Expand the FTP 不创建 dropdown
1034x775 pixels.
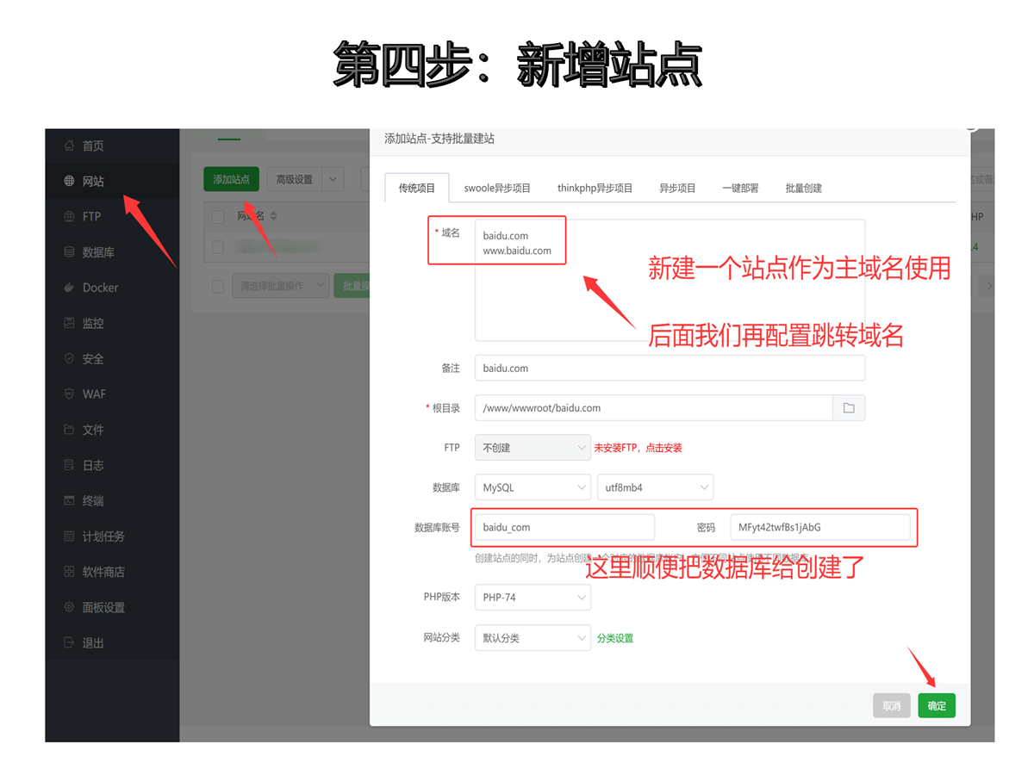533,448
